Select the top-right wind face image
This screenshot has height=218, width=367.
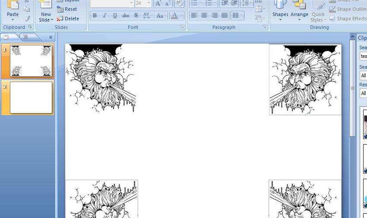pyautogui.click(x=305, y=79)
